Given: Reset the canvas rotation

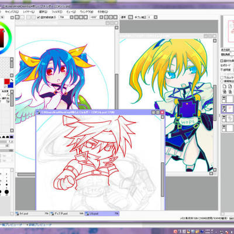Looking at the screenshot, I should 115,18.
